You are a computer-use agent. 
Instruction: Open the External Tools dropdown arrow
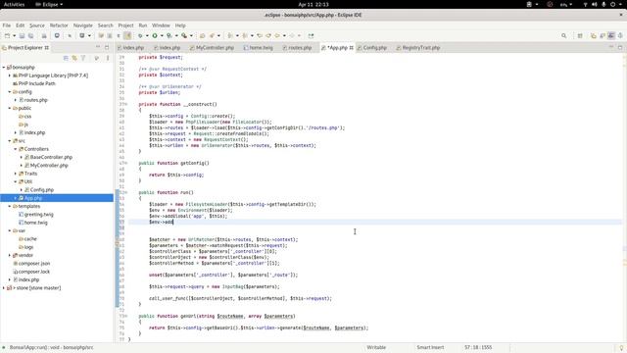pos(191,35)
